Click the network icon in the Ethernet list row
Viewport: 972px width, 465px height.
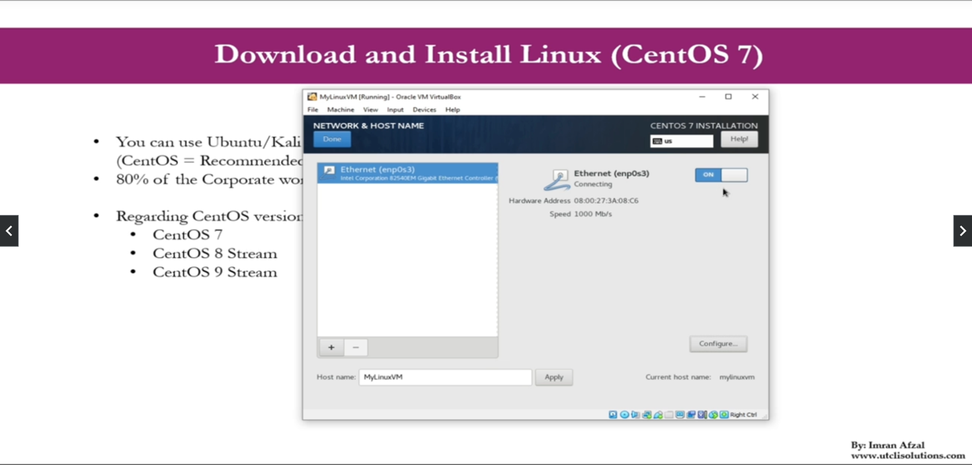click(x=329, y=172)
